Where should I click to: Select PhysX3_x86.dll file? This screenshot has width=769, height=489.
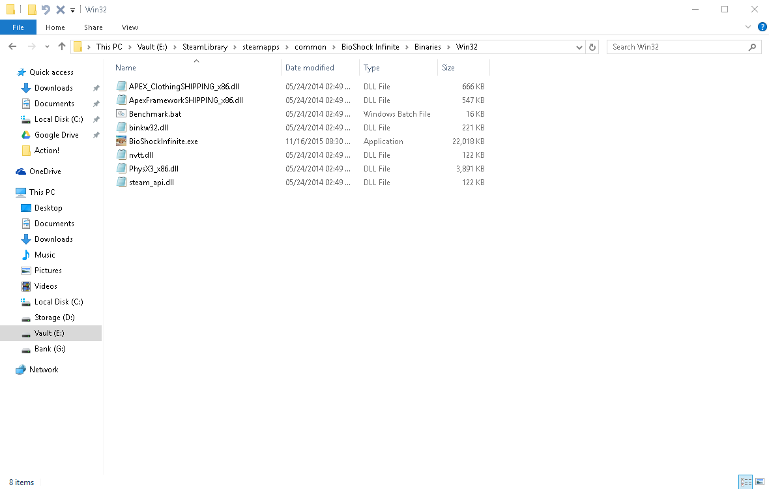pos(154,169)
